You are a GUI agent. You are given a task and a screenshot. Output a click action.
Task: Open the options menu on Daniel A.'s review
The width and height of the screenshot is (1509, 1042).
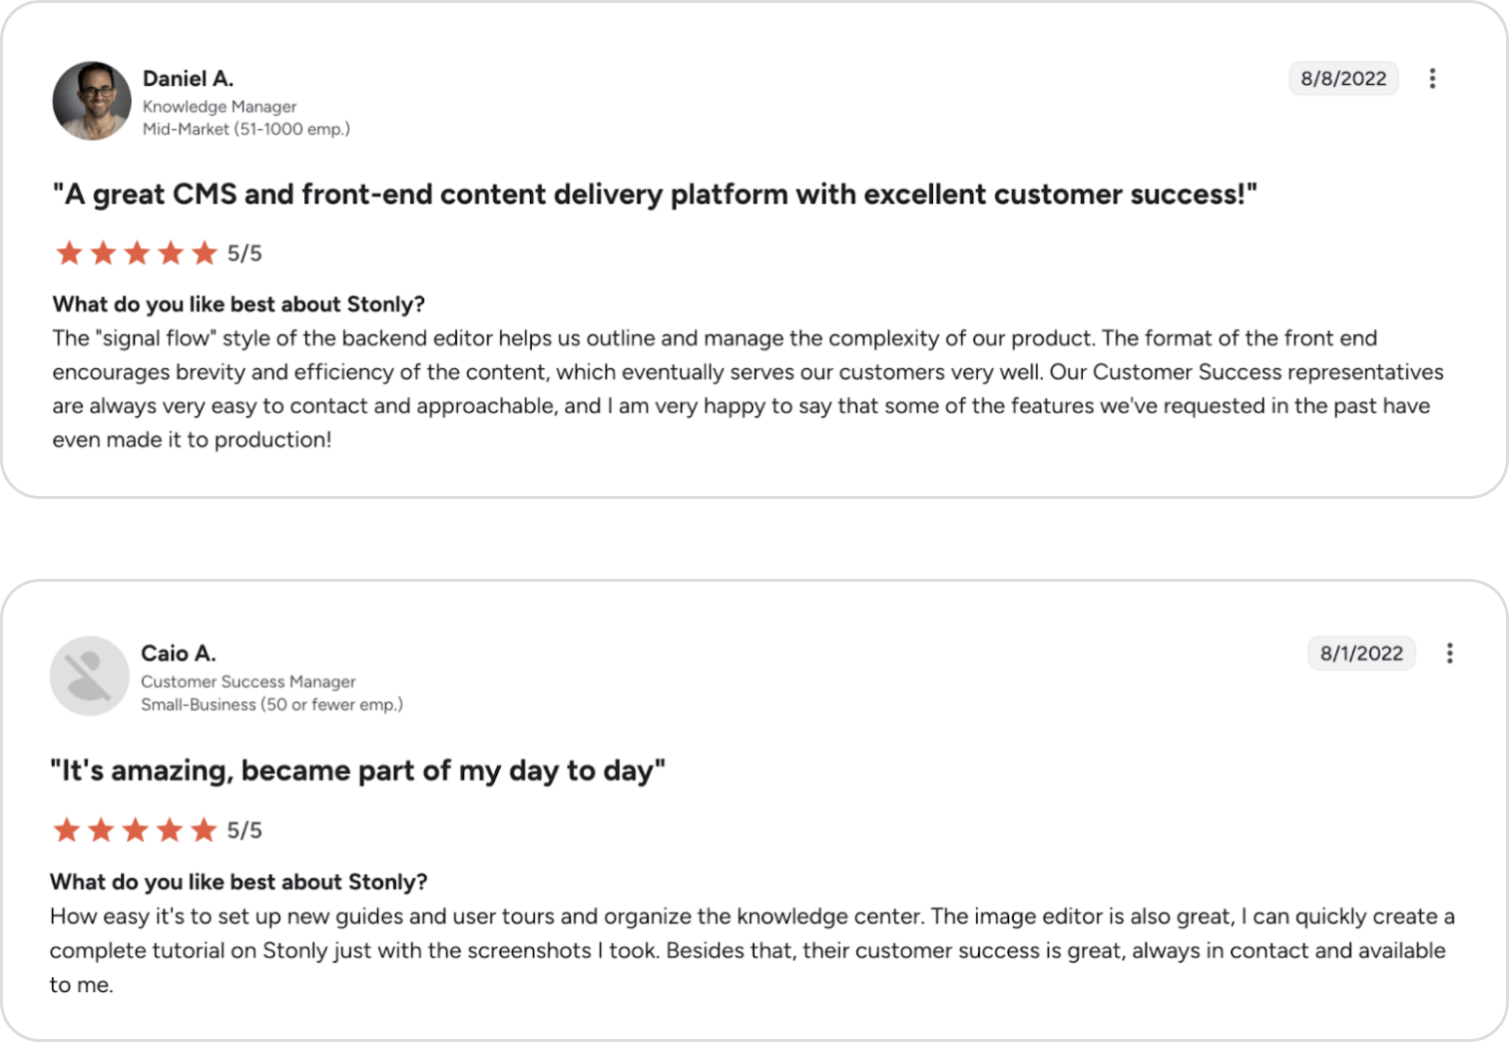coord(1432,78)
